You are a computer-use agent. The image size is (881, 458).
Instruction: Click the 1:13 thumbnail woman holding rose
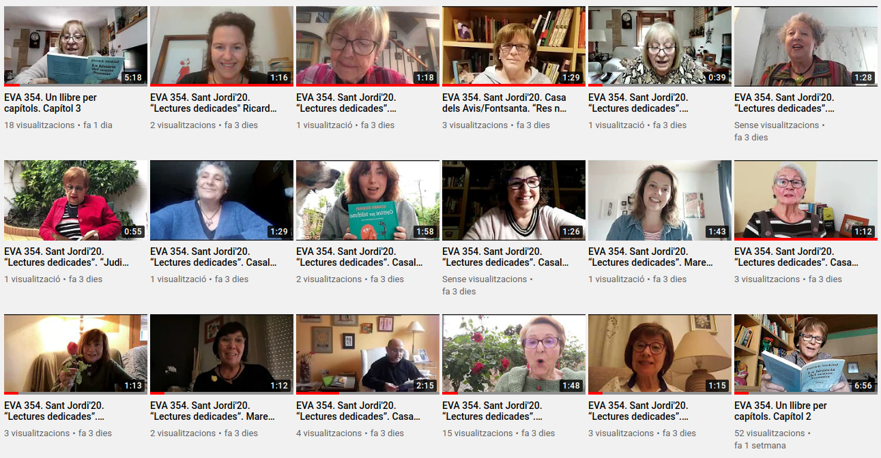point(76,354)
